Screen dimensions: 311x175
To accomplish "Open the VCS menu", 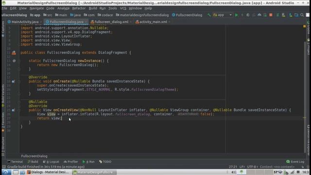I will pos(123,8).
